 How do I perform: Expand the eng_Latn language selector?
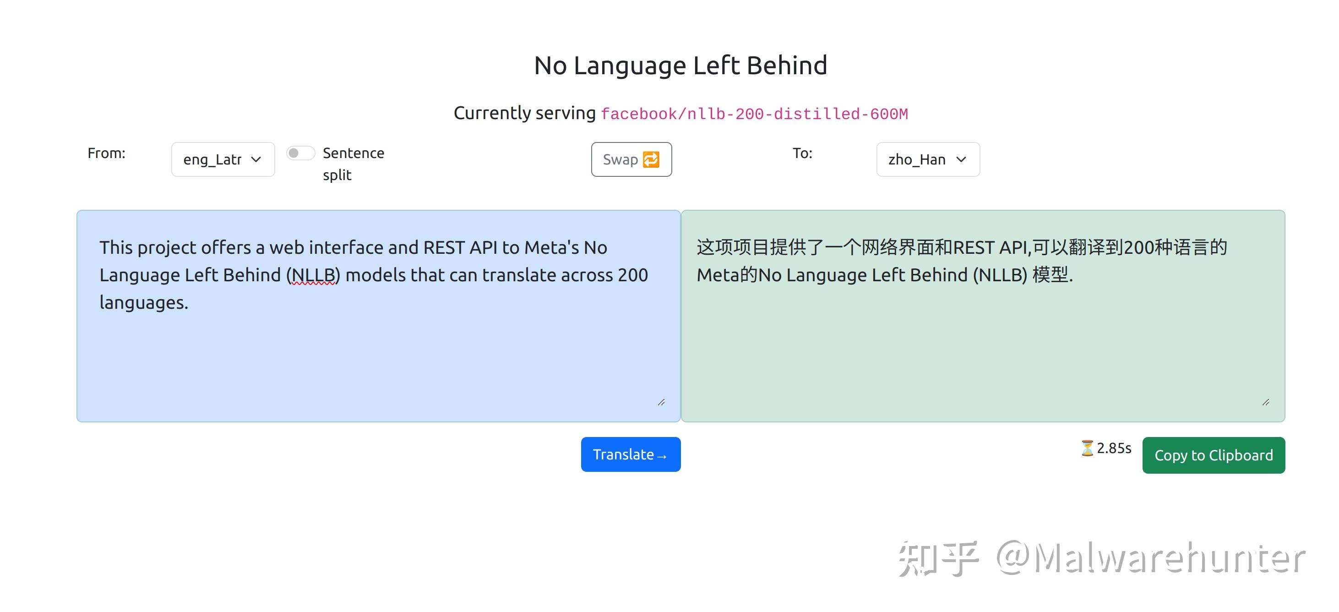[223, 159]
